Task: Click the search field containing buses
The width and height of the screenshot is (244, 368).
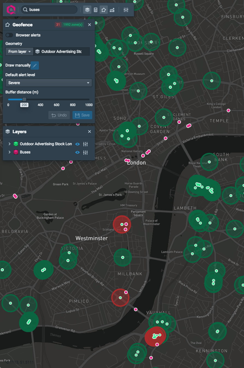Action: point(49,10)
